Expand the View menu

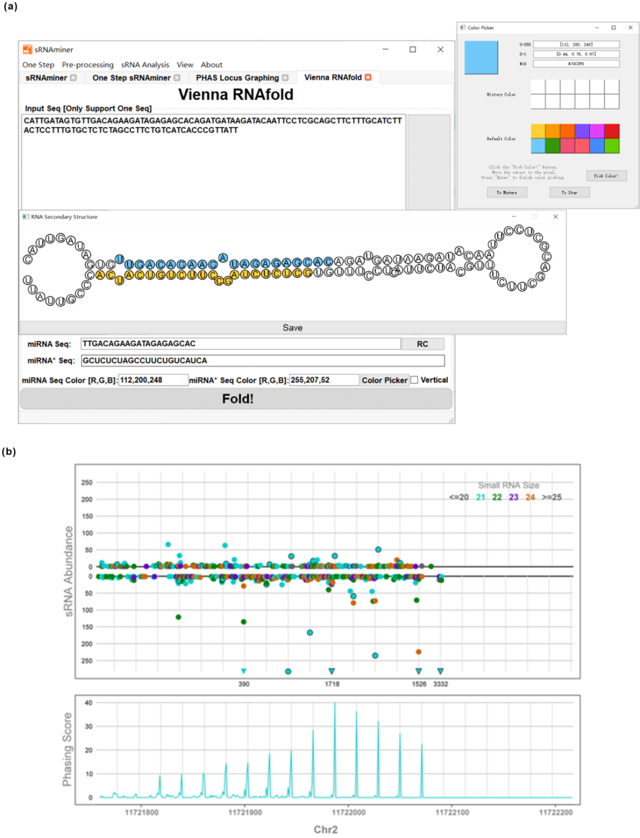pyautogui.click(x=185, y=65)
